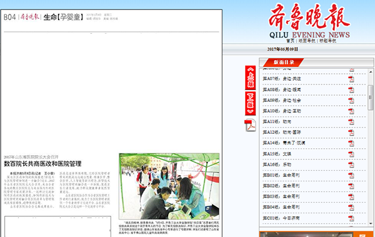Open the PDF icon beside page A11
This screenshot has height=237, width=375.
pos(351,122)
